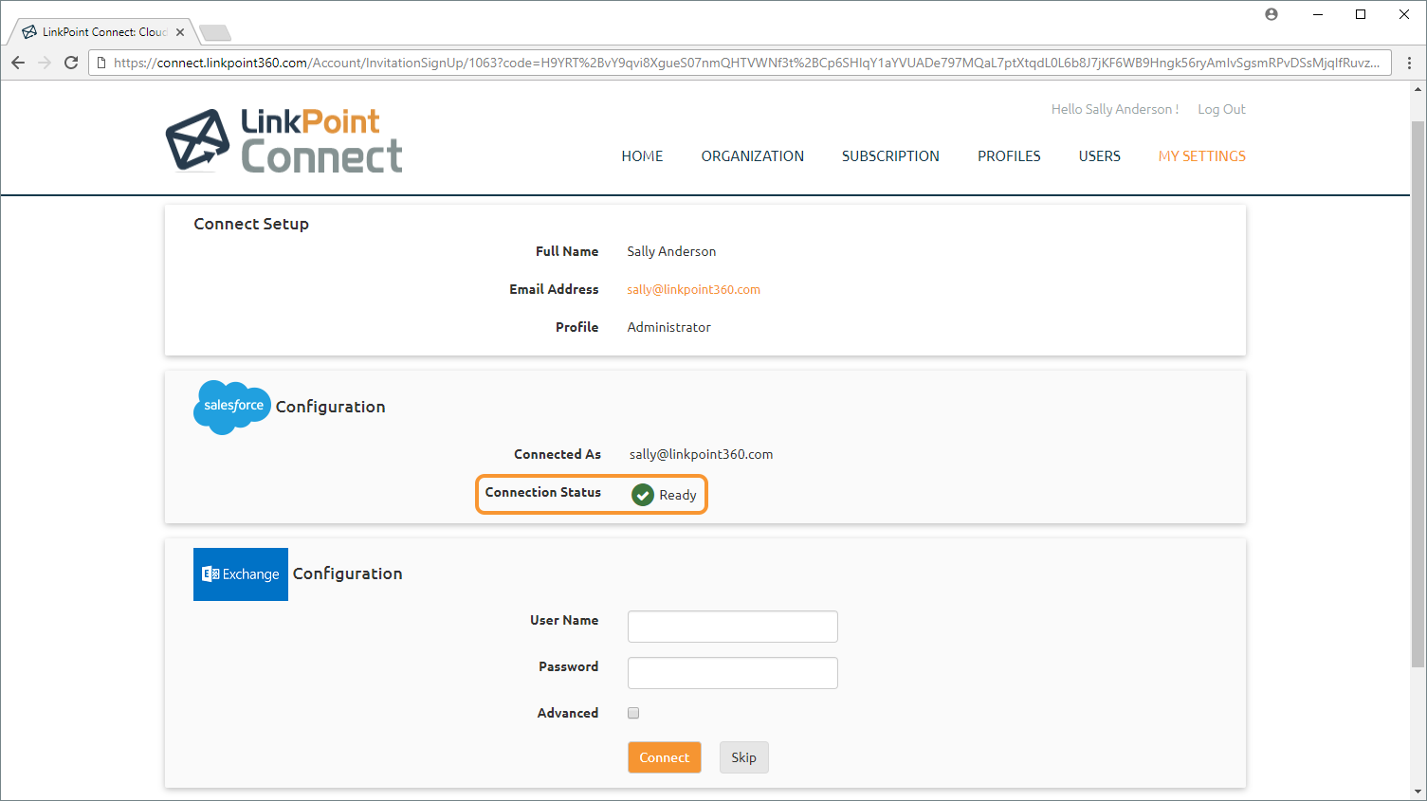The image size is (1427, 801).
Task: Click the sally@linkpoint360.com email link
Action: [x=693, y=290]
